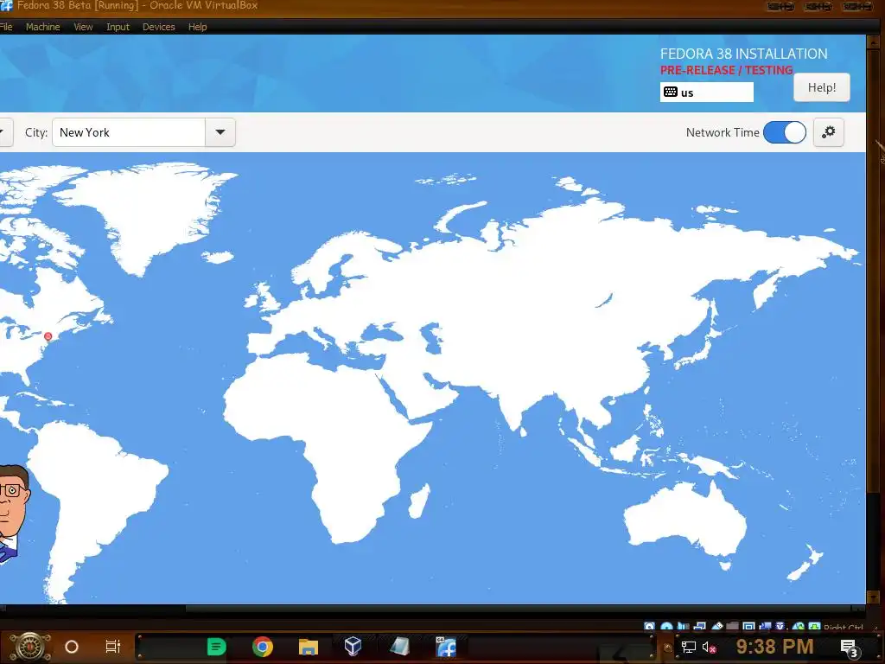The image size is (885, 664).
Task: Click the network adapters status icon
Action: point(699,627)
